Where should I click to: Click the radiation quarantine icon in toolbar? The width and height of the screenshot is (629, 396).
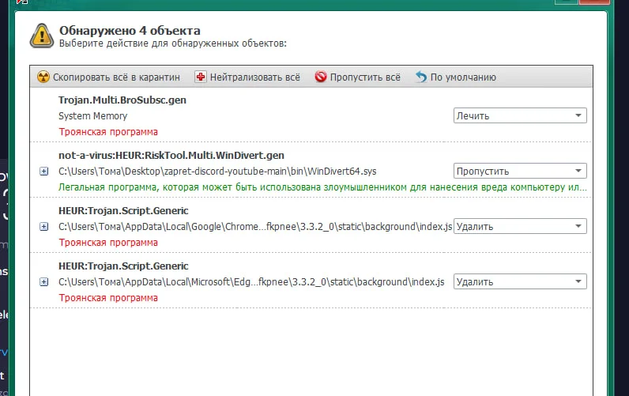click(43, 77)
